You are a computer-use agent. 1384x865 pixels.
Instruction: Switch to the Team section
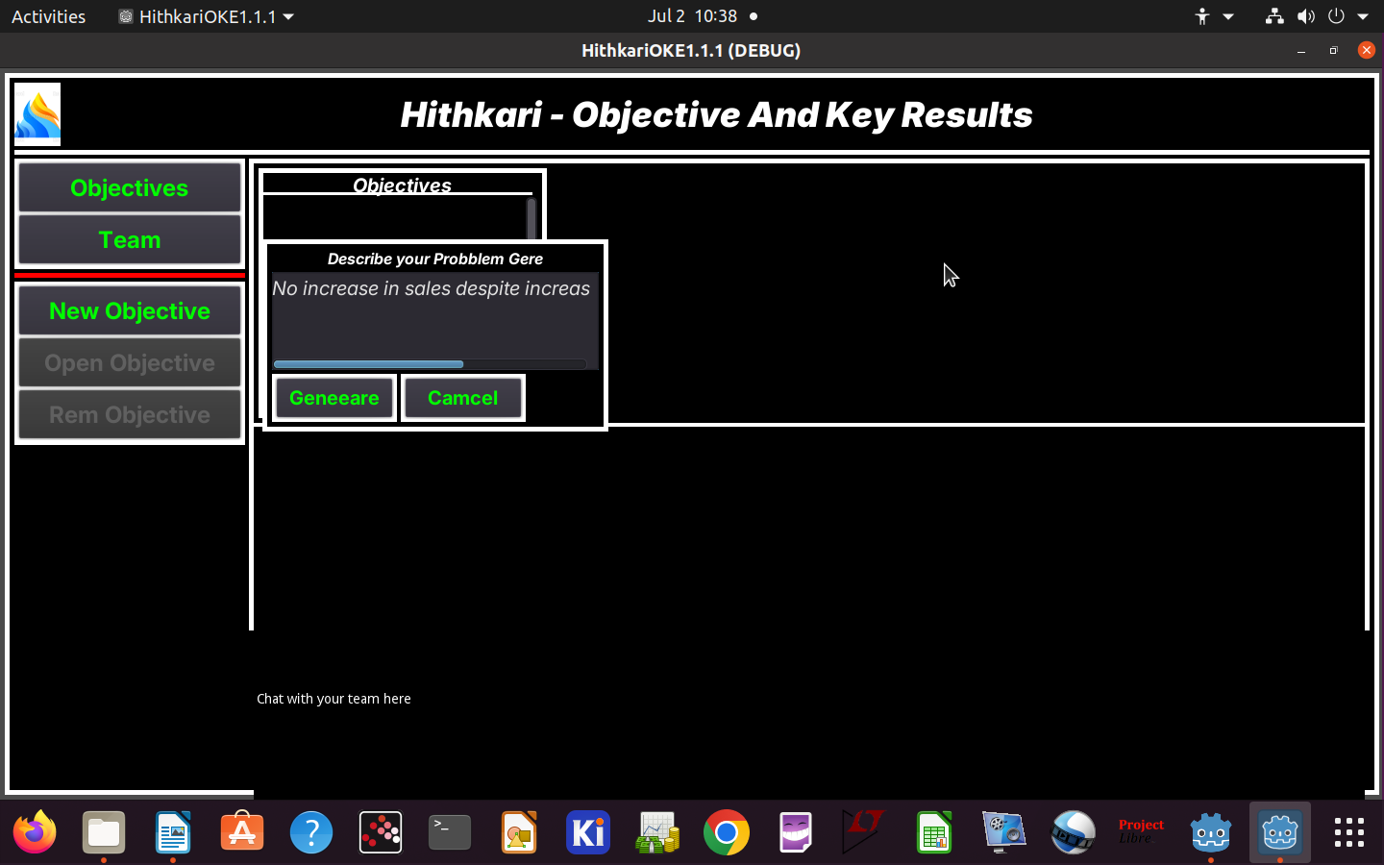pyautogui.click(x=130, y=239)
